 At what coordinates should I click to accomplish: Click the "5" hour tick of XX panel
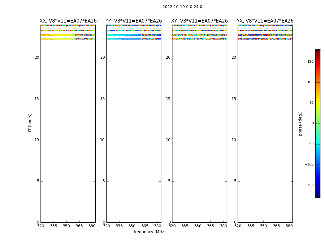[x=38, y=181]
